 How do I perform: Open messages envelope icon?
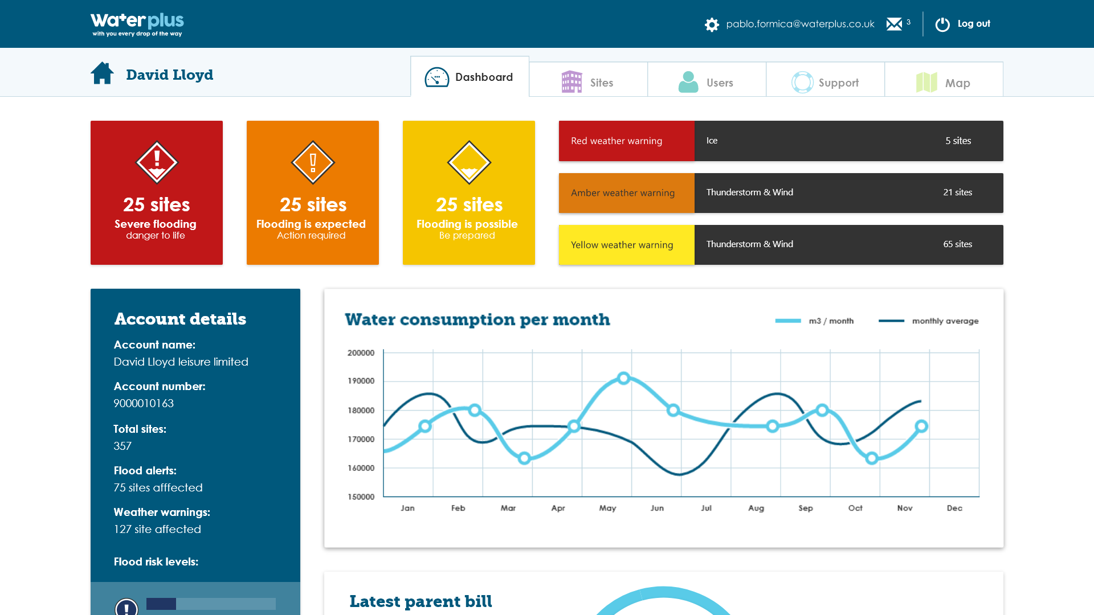[894, 24]
